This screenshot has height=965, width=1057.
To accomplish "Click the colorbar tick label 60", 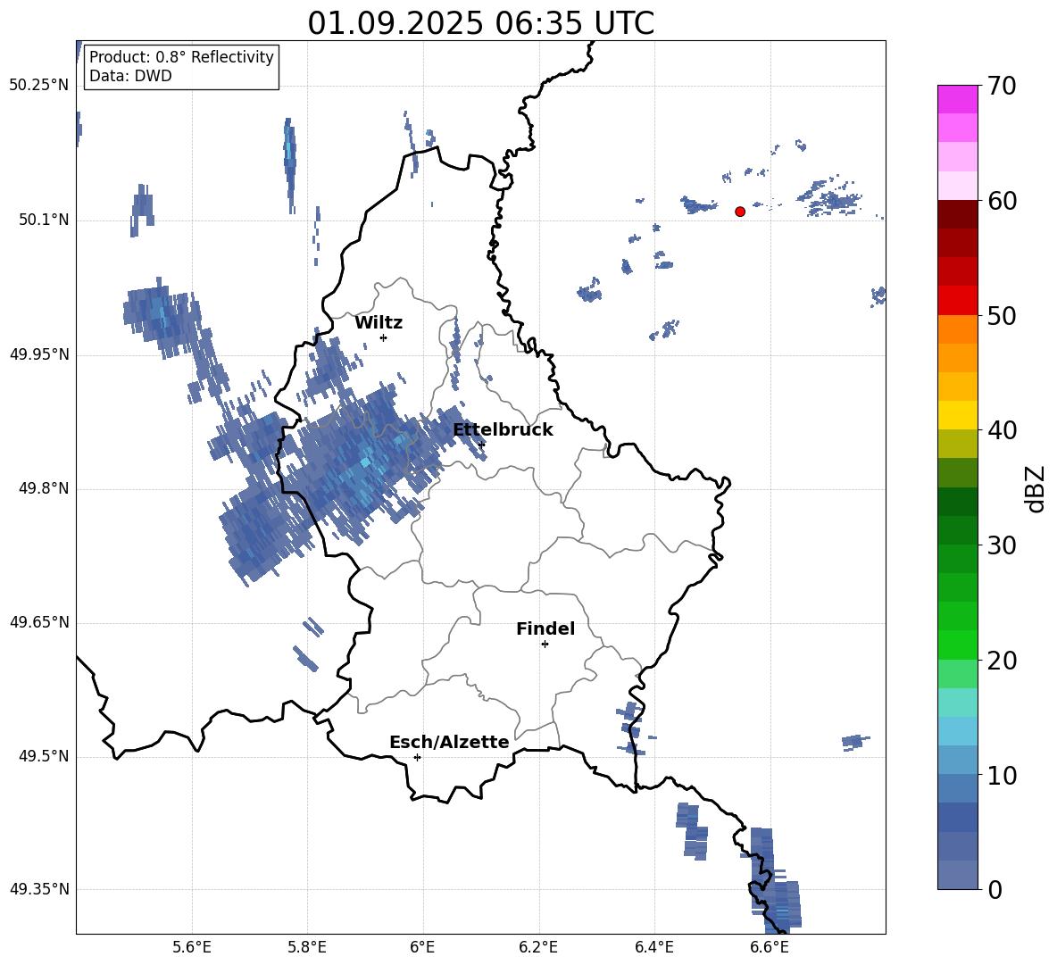I will 1002,201.
